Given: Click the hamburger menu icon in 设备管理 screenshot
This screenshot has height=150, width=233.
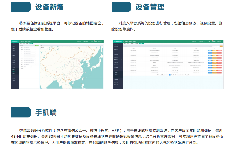Looking at the screenshot, I should [x=124, y=41].
